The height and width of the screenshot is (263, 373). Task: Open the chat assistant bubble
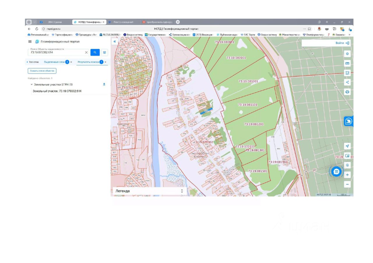pyautogui.click(x=336, y=172)
